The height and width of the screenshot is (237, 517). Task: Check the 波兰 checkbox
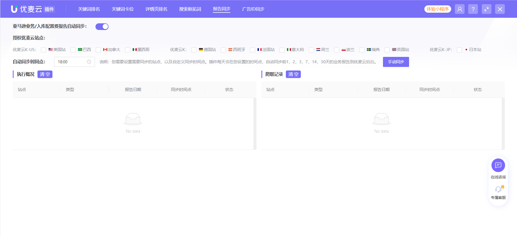[x=337, y=50]
